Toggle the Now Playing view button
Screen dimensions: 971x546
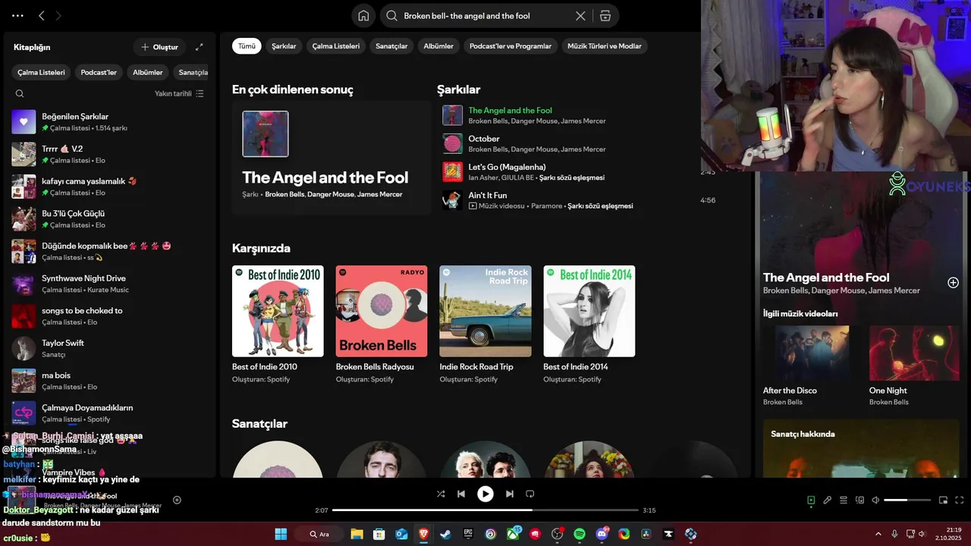811,500
